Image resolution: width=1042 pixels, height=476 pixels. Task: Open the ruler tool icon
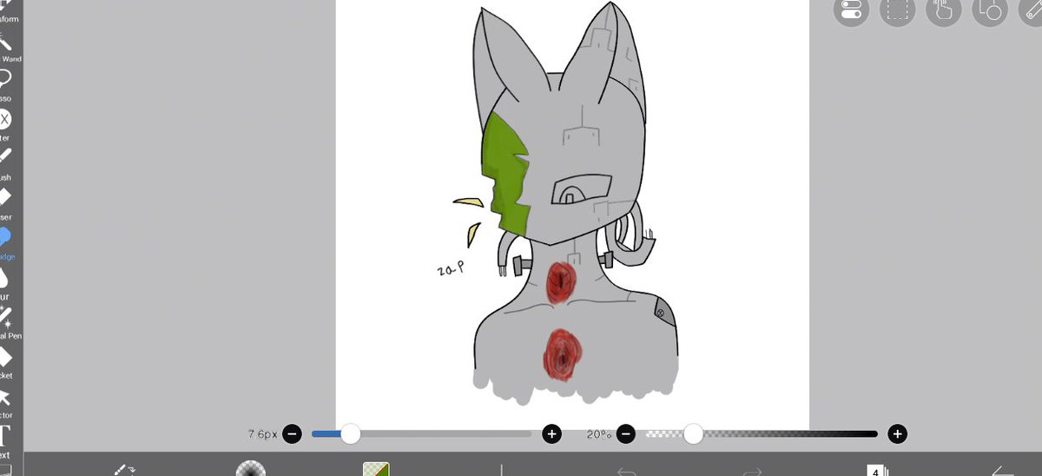[x=1032, y=10]
